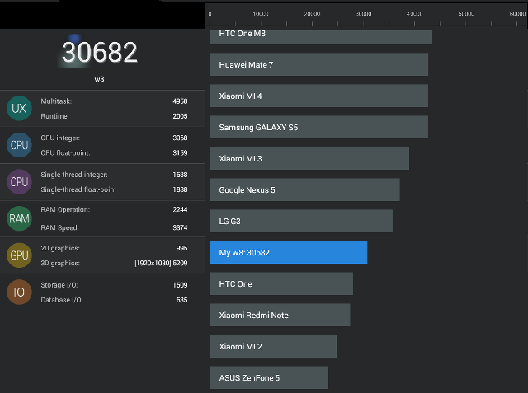Click the Database I/O value 635
528x393 pixels.
click(x=181, y=300)
